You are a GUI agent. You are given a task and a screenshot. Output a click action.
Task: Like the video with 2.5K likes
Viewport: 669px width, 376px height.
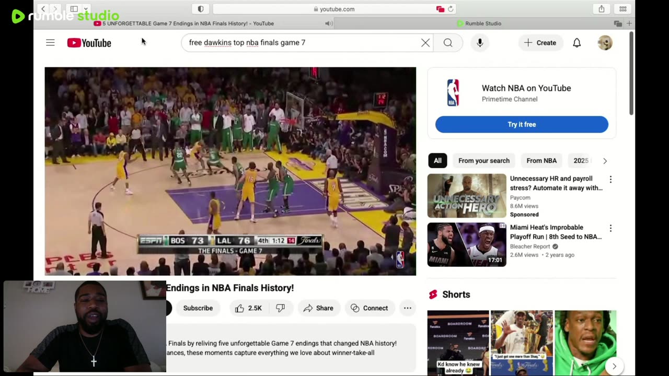pos(249,308)
